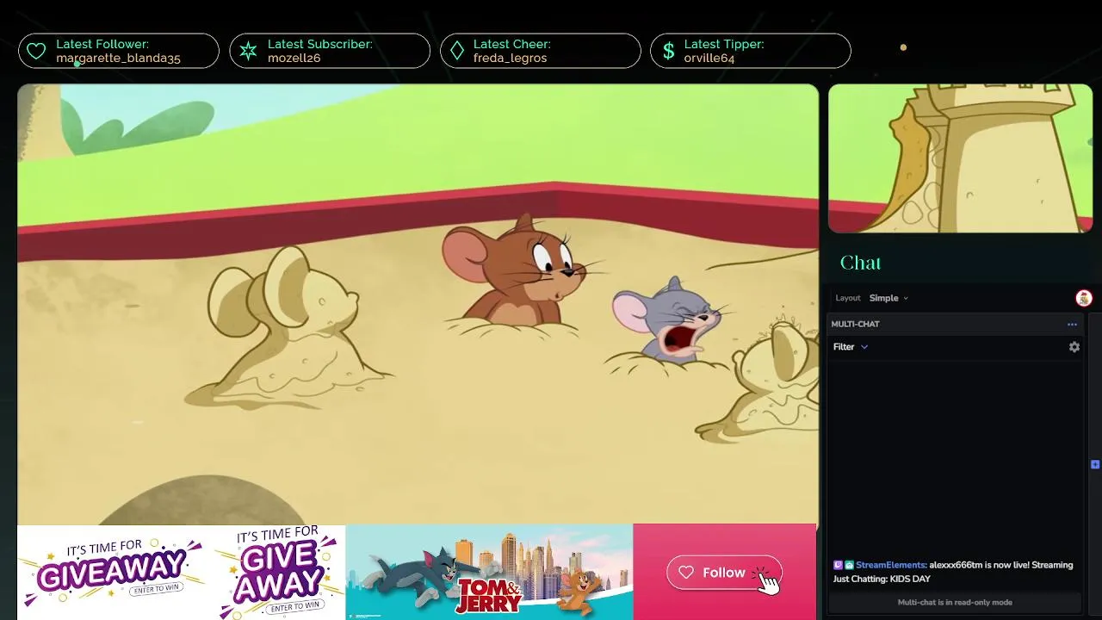The height and width of the screenshot is (620, 1102).
Task: Click follower name margarette_blanda35
Action: pos(118,58)
